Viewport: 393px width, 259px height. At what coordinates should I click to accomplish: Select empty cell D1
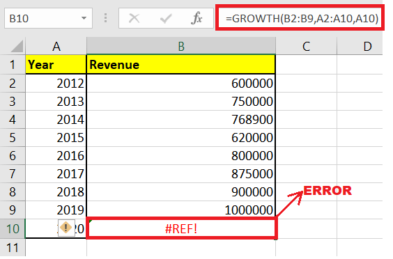[x=360, y=65]
